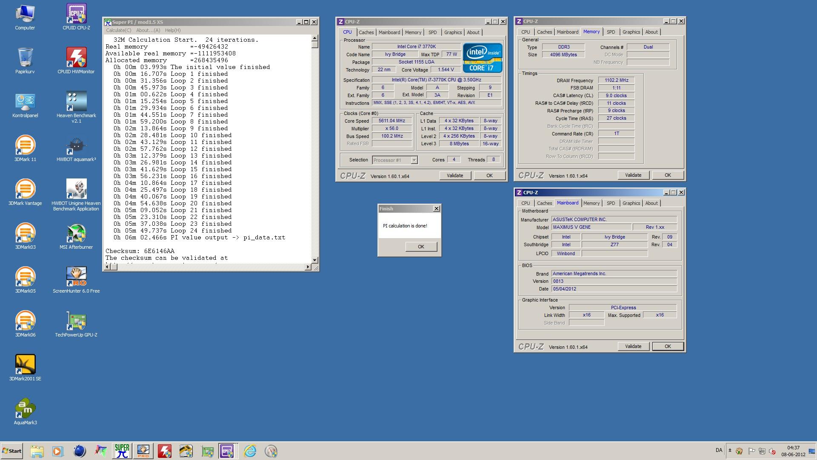Select HWBOT Unigine Heaven Benchmark Application icon

(x=76, y=195)
